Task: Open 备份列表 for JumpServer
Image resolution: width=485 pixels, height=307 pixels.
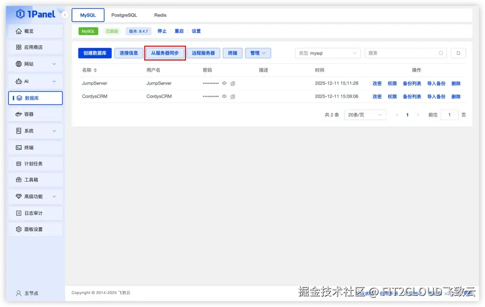Action: tap(412, 83)
